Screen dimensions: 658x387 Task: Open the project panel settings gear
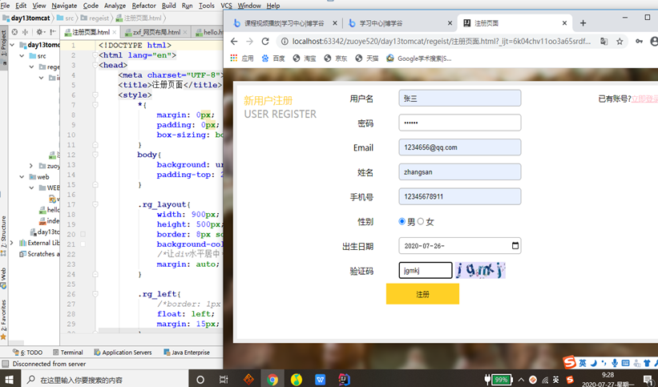tap(38, 32)
